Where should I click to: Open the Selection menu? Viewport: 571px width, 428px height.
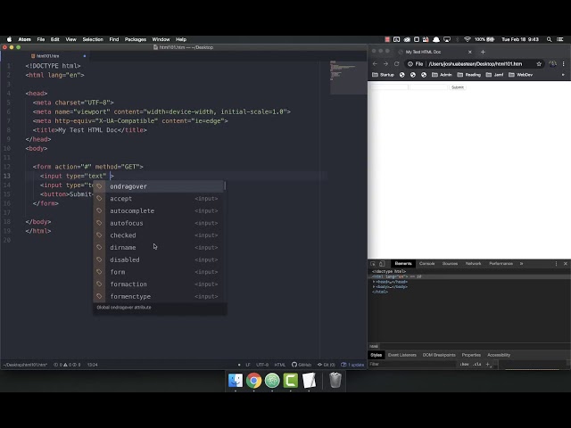[93, 39]
